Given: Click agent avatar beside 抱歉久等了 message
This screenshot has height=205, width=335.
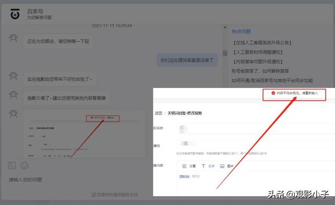Looking at the screenshot, I should coord(13,95).
